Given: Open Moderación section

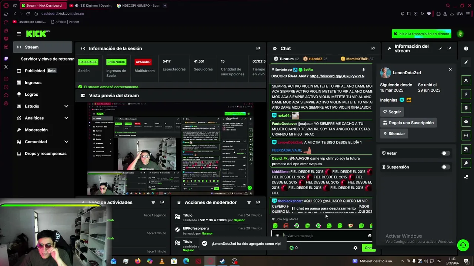Looking at the screenshot, I should tap(43, 130).
